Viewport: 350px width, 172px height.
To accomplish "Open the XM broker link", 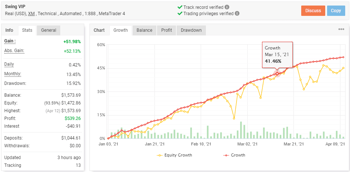I will 31,14.
